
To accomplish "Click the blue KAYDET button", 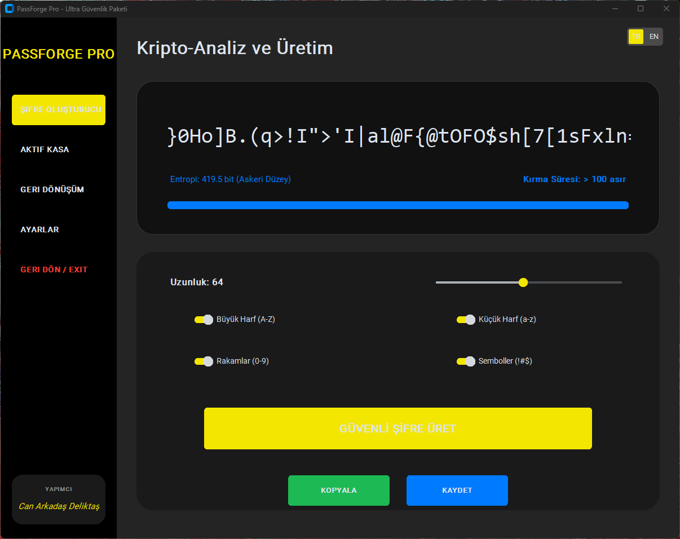I will click(x=457, y=491).
